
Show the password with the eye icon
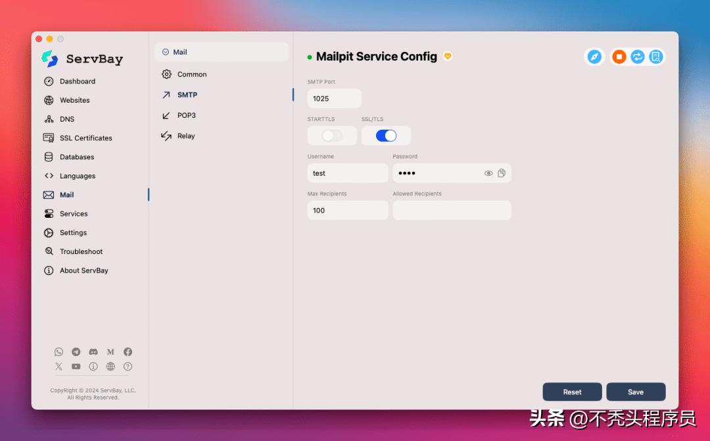coord(488,172)
